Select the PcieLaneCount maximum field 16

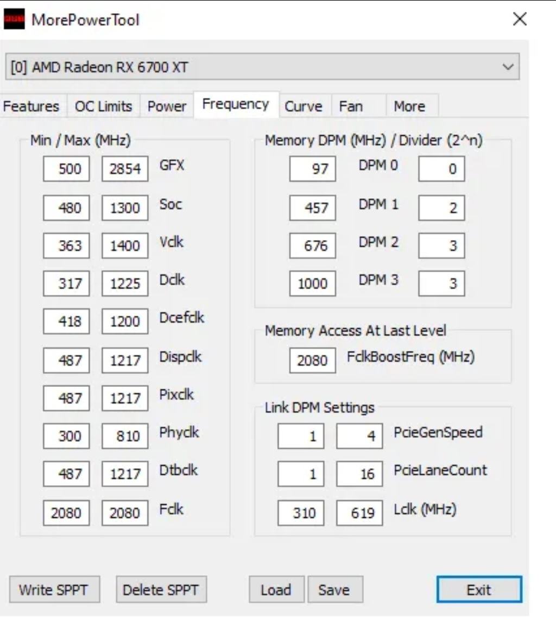tap(360, 474)
